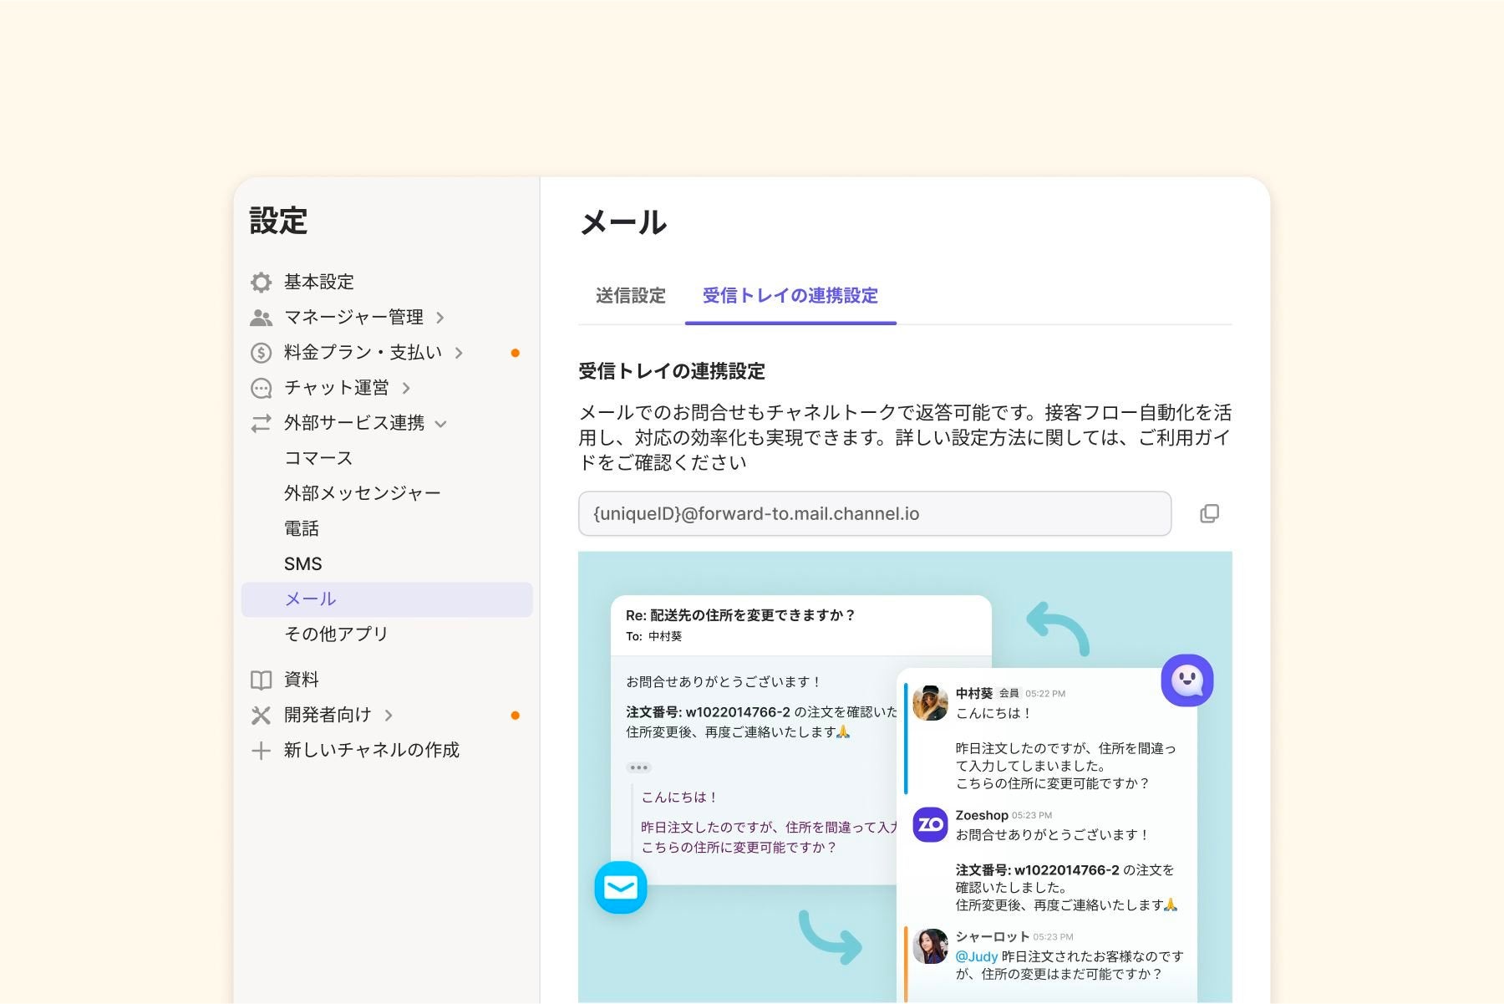Open the その他アプリ submenu item
The width and height of the screenshot is (1504, 1004).
click(x=337, y=635)
